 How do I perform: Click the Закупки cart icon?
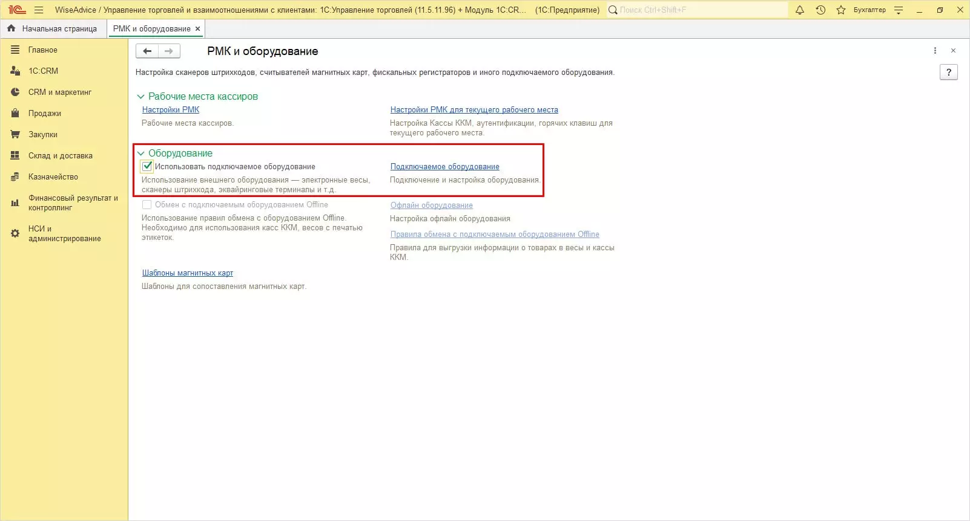[x=15, y=134]
